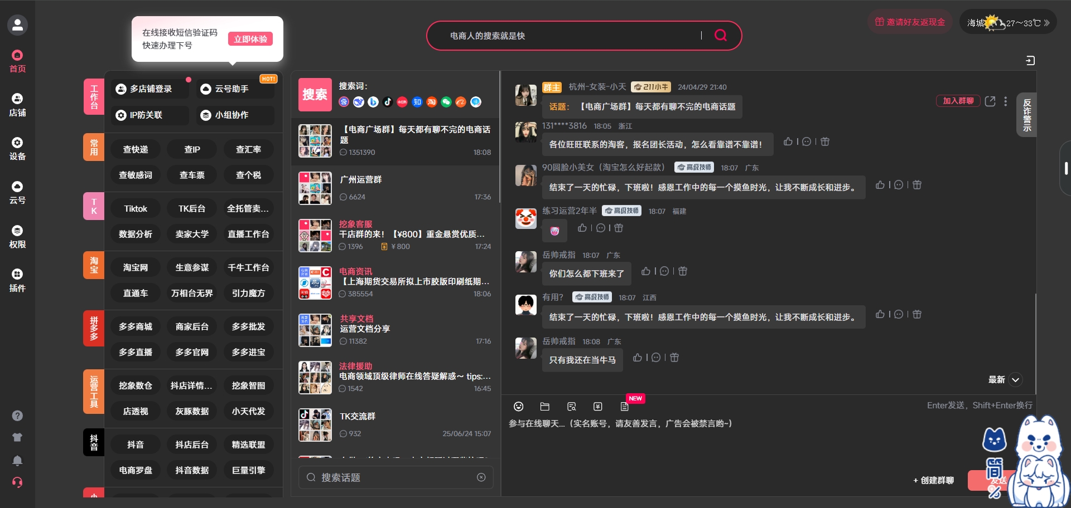
Task: Like 131****3816's message about 团长活动
Action: [x=788, y=141]
